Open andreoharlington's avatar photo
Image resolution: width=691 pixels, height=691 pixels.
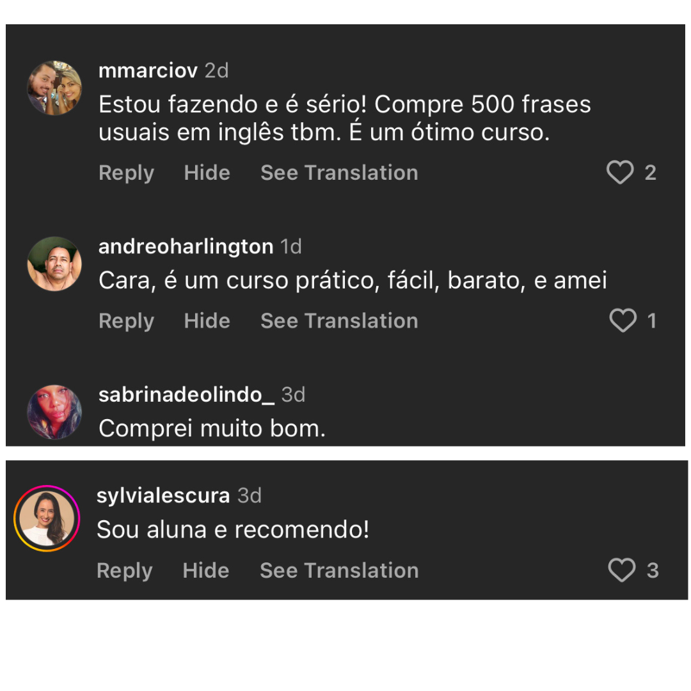click(x=54, y=264)
